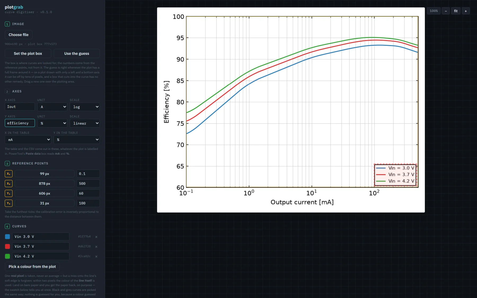Click Pick a colour from the plot
Viewport: 477px width, 298px height.
(32, 266)
